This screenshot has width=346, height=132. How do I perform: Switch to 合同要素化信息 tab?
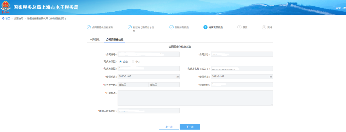point(115,40)
